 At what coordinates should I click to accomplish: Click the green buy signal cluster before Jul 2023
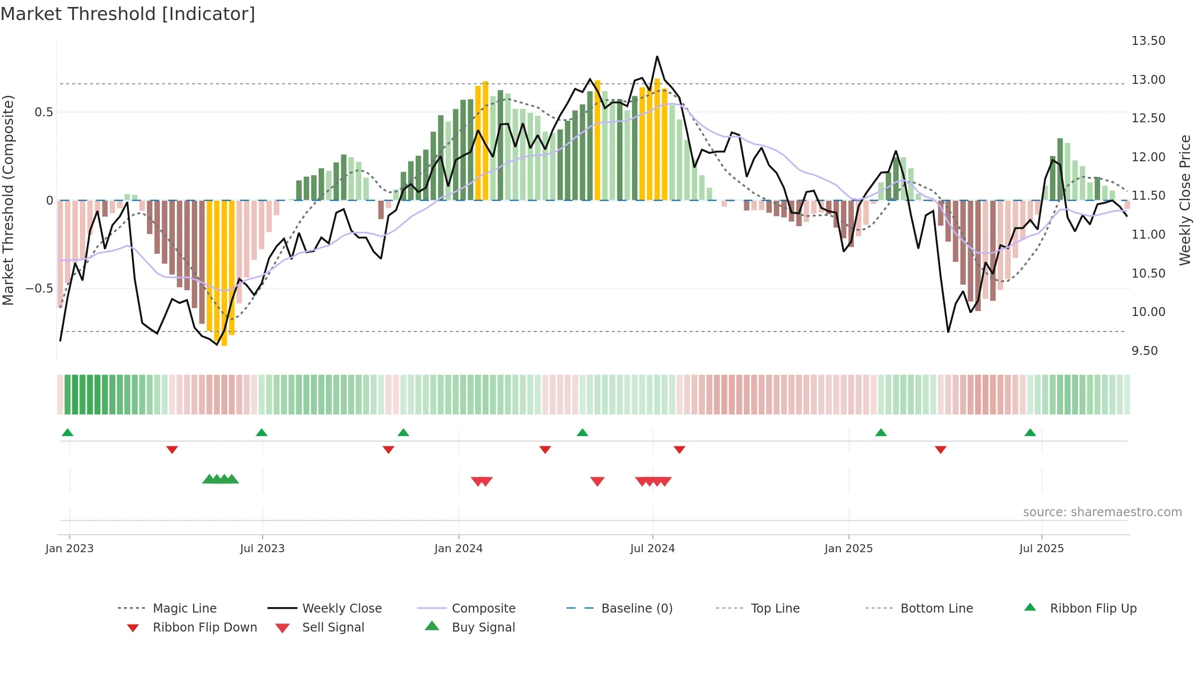tap(220, 479)
